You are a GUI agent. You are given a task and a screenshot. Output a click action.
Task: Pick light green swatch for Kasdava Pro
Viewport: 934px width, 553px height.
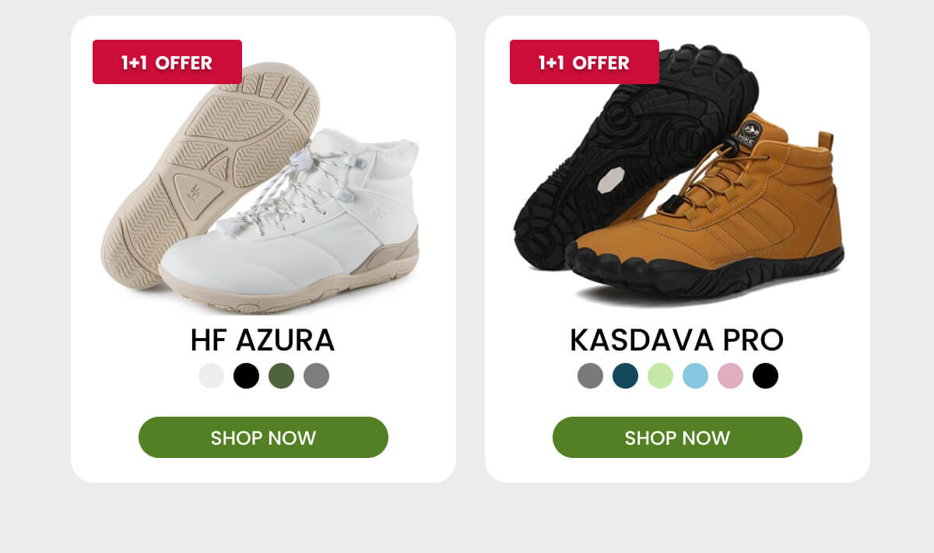pos(660,375)
